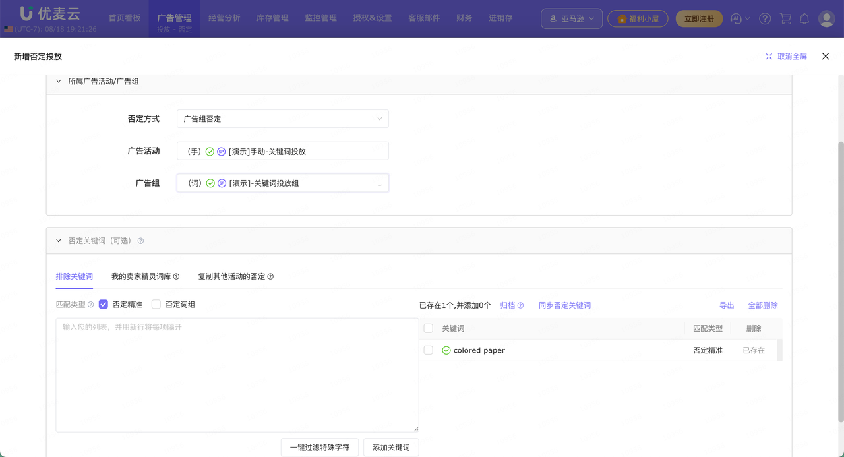Image resolution: width=844 pixels, height=457 pixels.
Task: Switch to the 复制其他活动的否定 tab
Action: click(231, 276)
